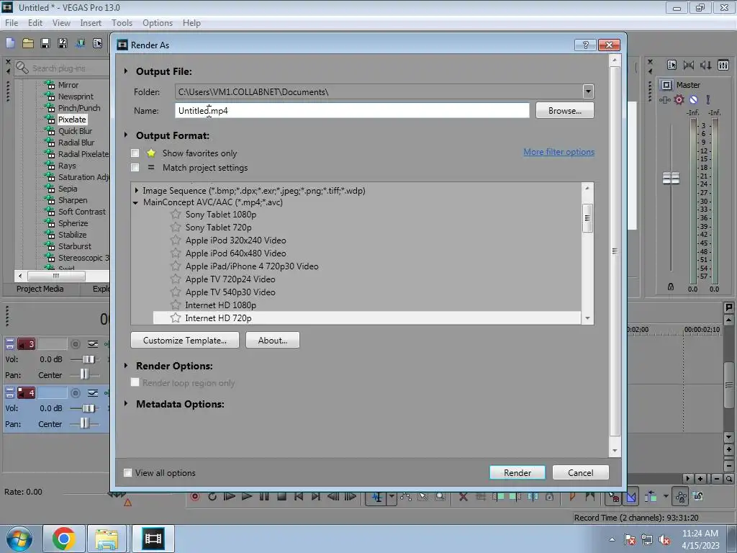The image size is (737, 553).
Task: Open Mixing Console icon in Master panel
Action: click(x=723, y=65)
